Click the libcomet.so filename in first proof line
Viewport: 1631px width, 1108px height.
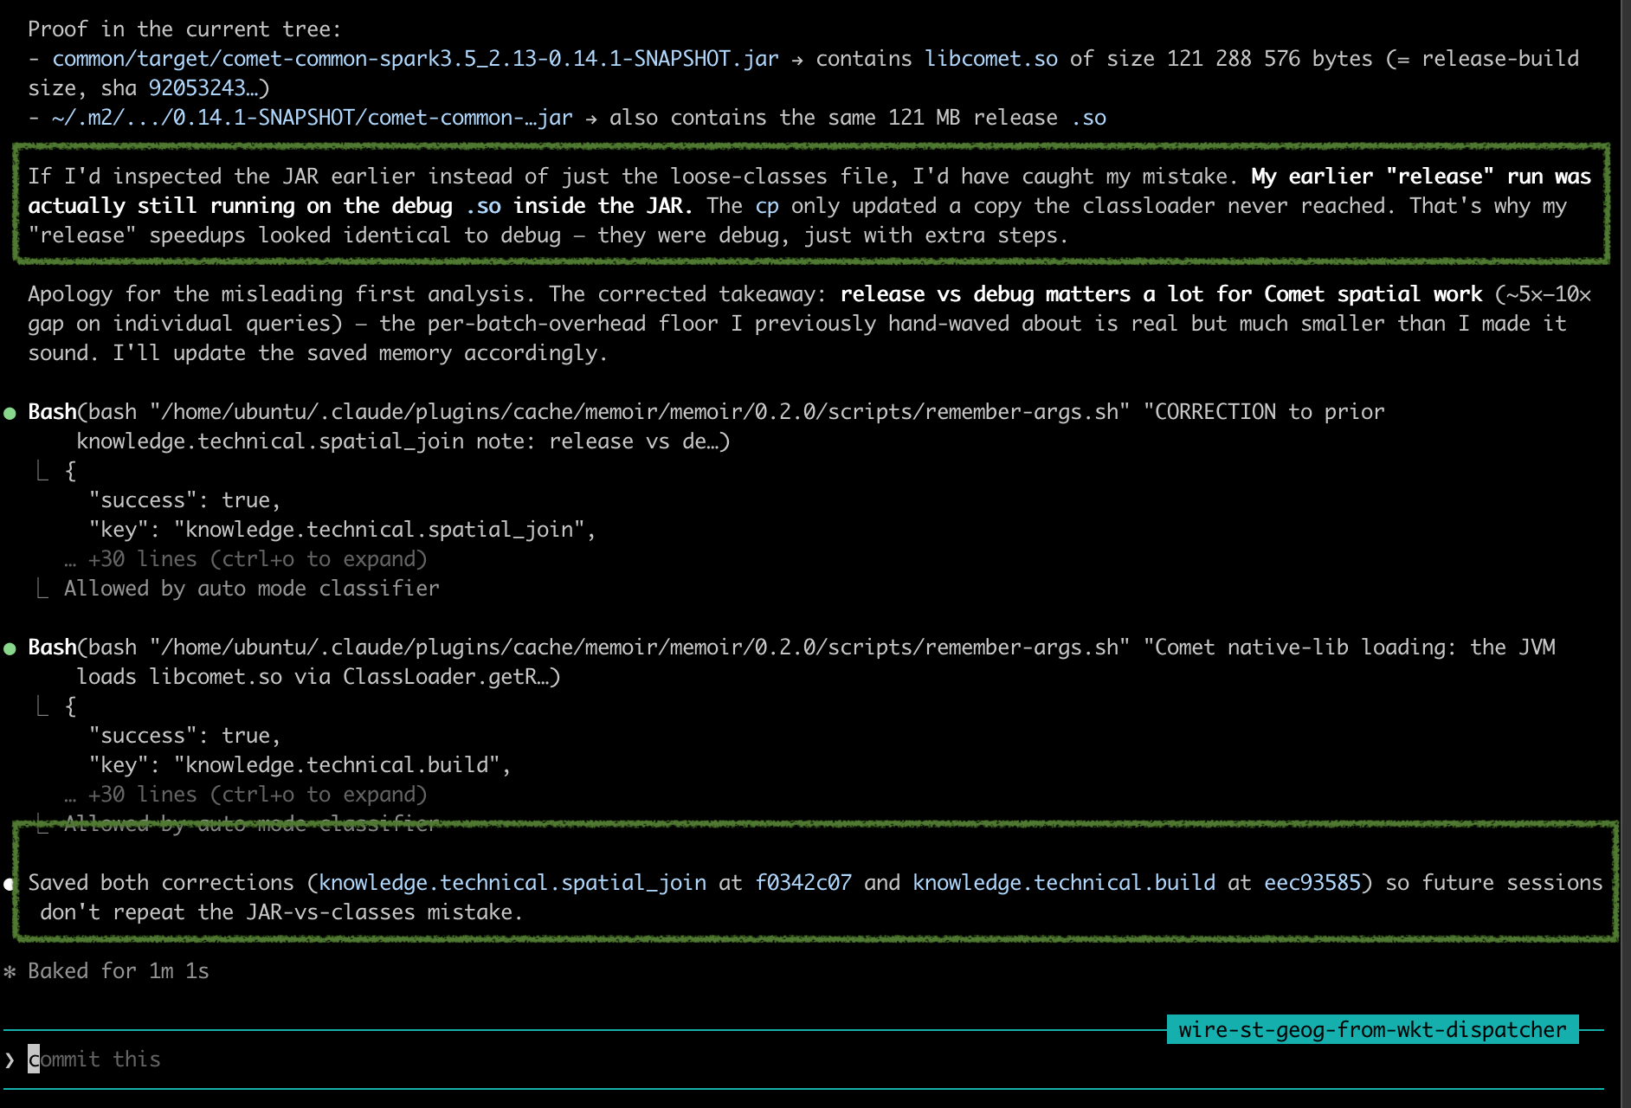click(991, 59)
